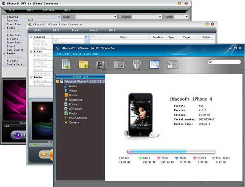Collapse Video section in Video Converter panel
Image resolution: width=245 pixels, height=187 pixels.
pyautogui.click(x=31, y=52)
